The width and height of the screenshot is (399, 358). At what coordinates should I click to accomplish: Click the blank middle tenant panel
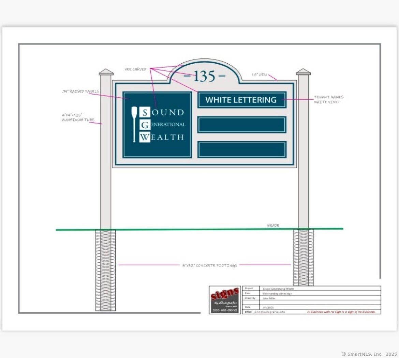tap(242, 125)
